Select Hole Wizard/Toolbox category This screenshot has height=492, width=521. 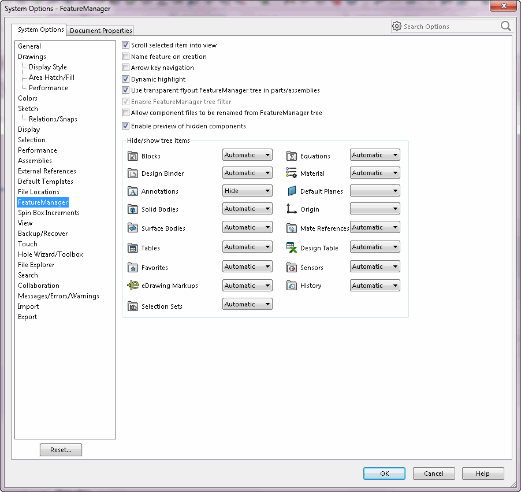tap(50, 254)
